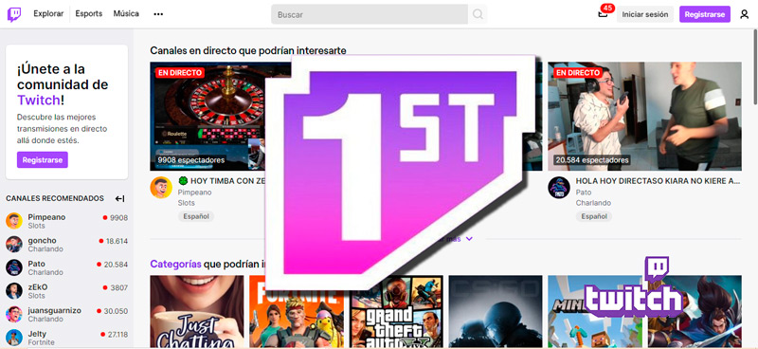This screenshot has width=758, height=349.
Task: Open the Grand Theft Auto category cover
Action: [x=396, y=312]
